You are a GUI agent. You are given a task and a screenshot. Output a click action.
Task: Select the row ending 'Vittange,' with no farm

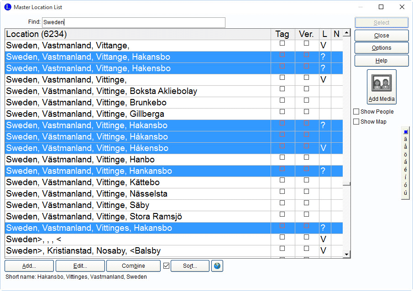pos(174,46)
